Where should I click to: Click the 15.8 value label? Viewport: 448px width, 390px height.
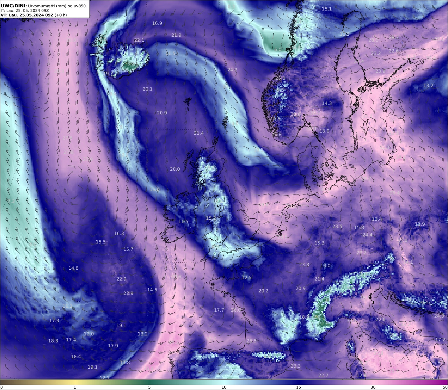[x=359, y=227]
